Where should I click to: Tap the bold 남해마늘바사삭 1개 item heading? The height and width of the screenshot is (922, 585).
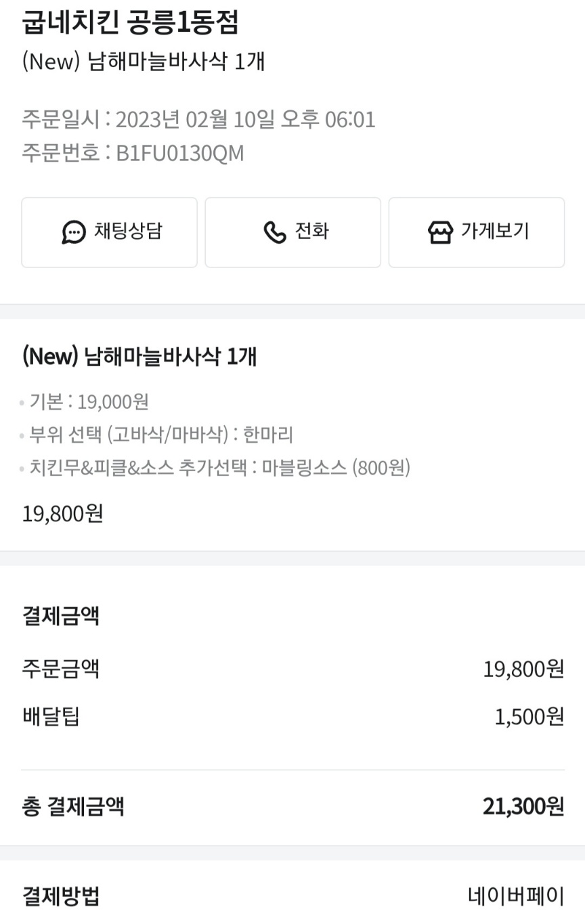coord(139,356)
